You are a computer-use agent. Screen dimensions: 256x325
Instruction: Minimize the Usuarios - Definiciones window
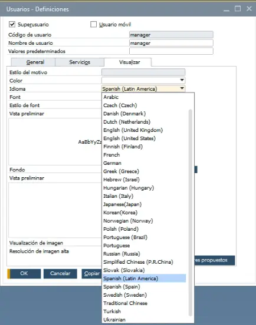(227, 9)
